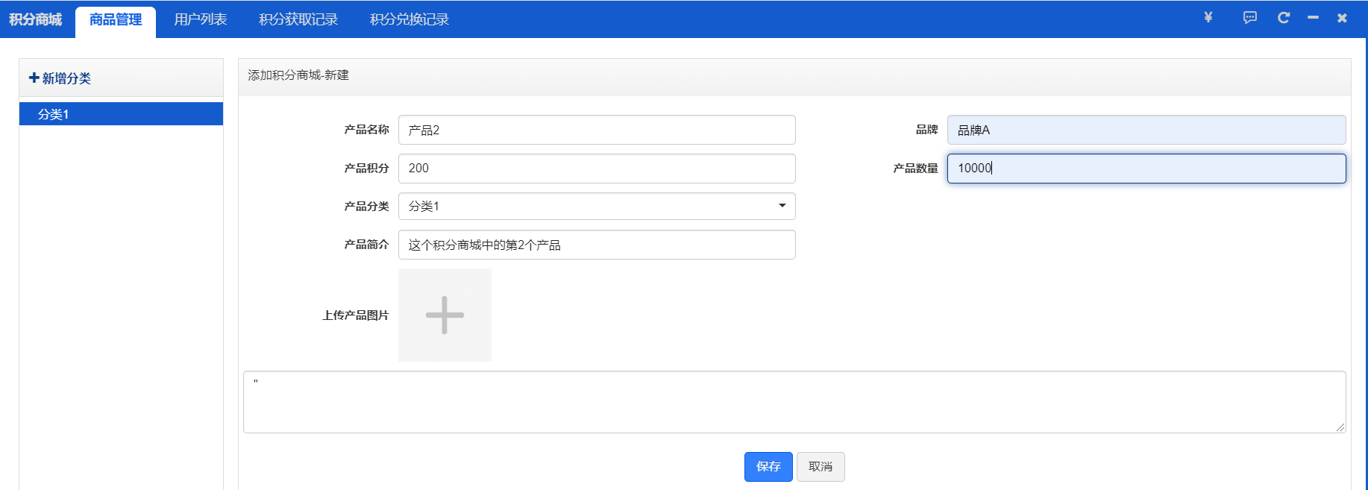Click the 取消 button
Viewport: 1368px width, 490px height.
820,467
